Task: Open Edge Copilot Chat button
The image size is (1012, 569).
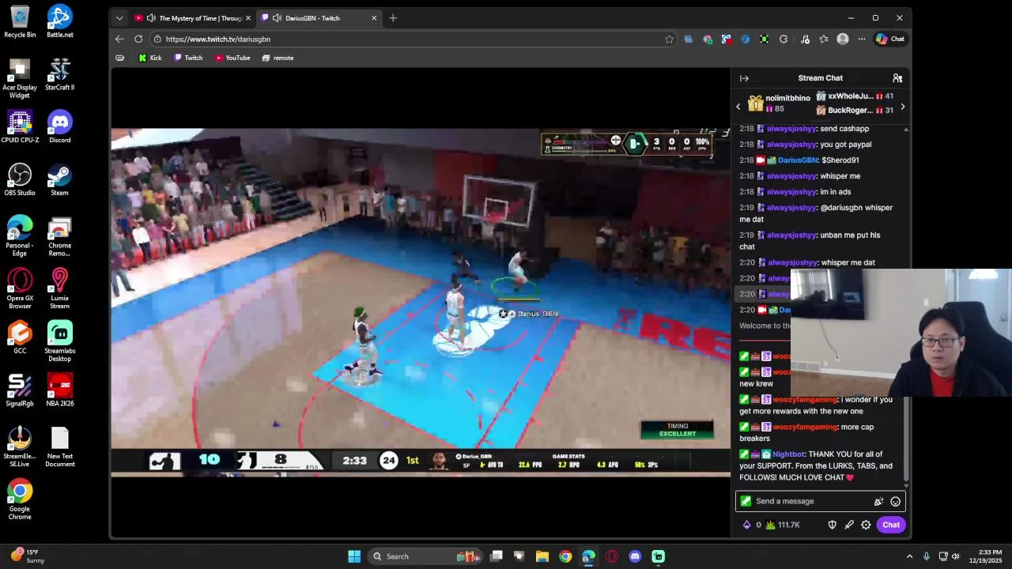Action: coord(890,39)
